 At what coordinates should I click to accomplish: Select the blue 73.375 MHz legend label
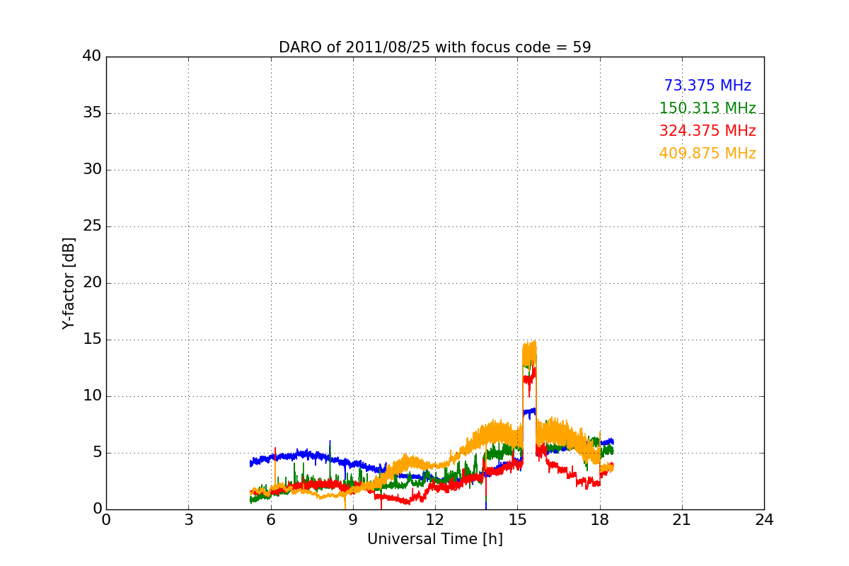(707, 86)
